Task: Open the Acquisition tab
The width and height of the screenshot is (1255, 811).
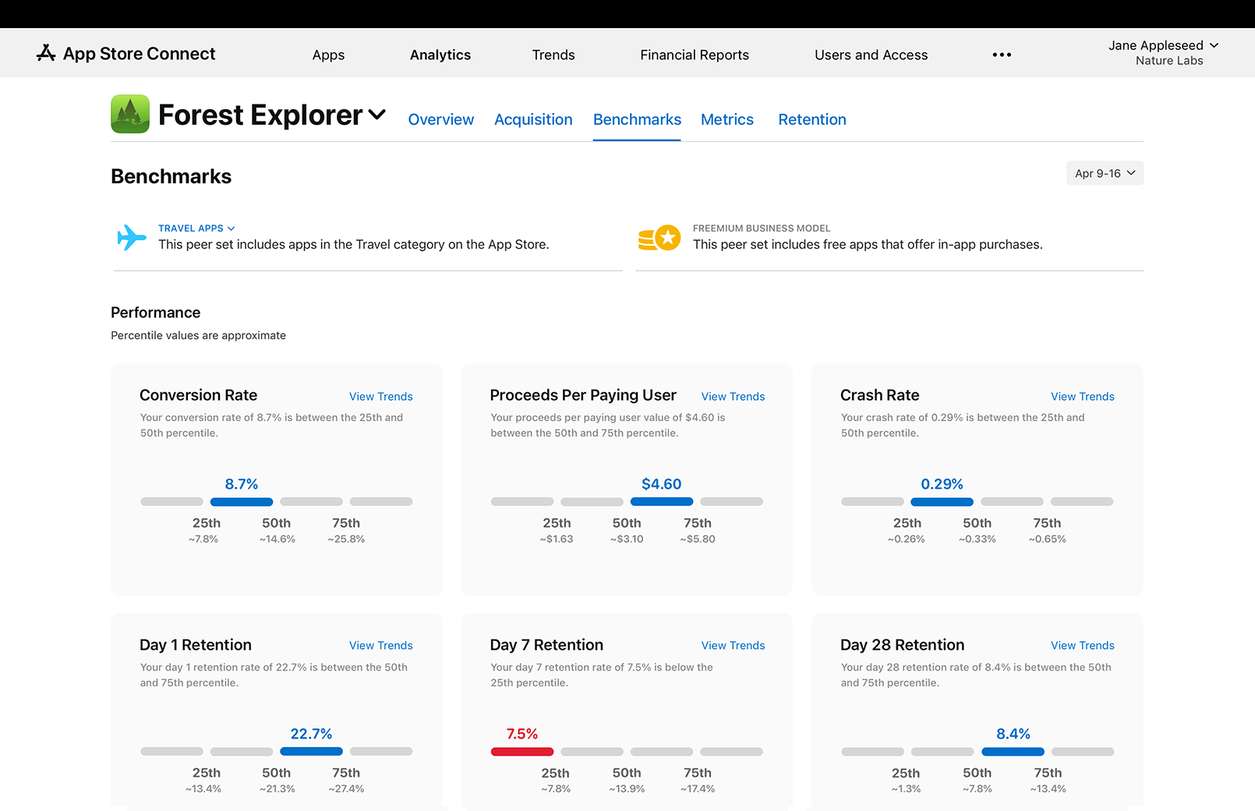Action: (x=533, y=119)
